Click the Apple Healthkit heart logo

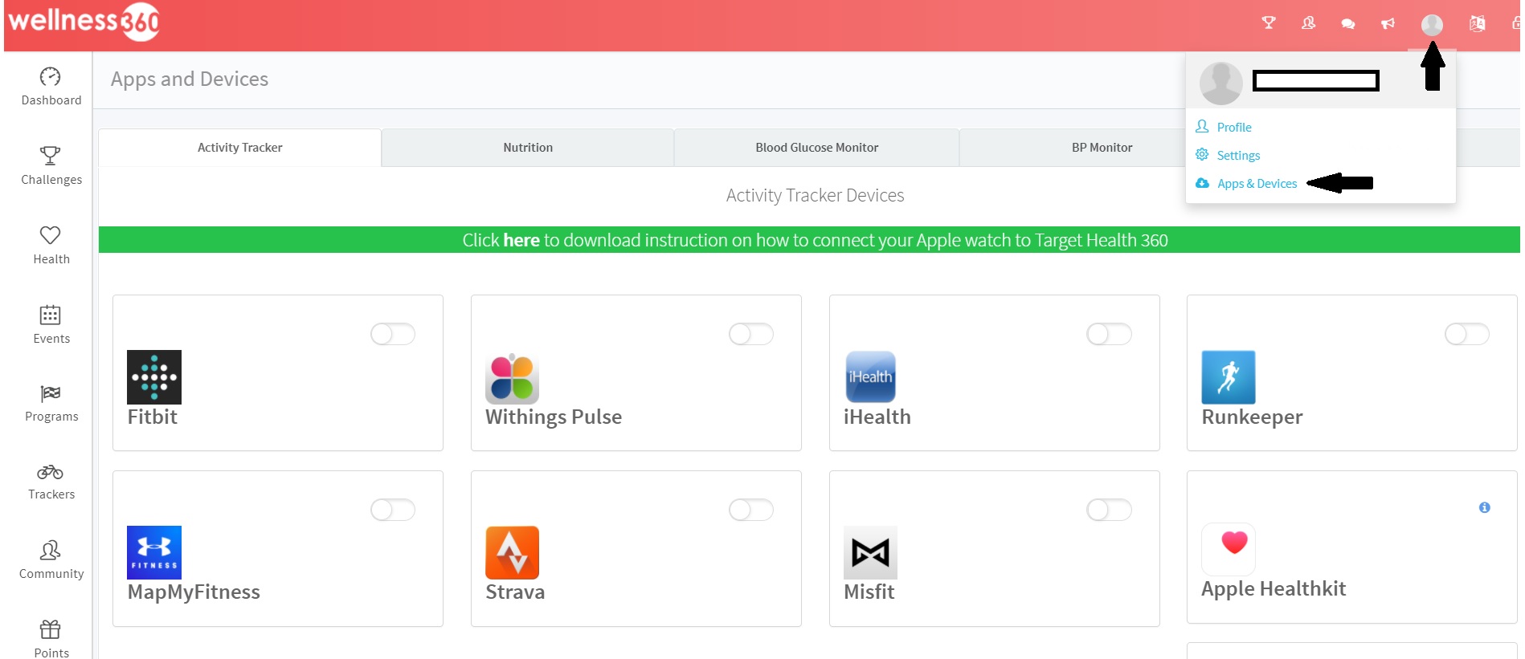(1229, 549)
